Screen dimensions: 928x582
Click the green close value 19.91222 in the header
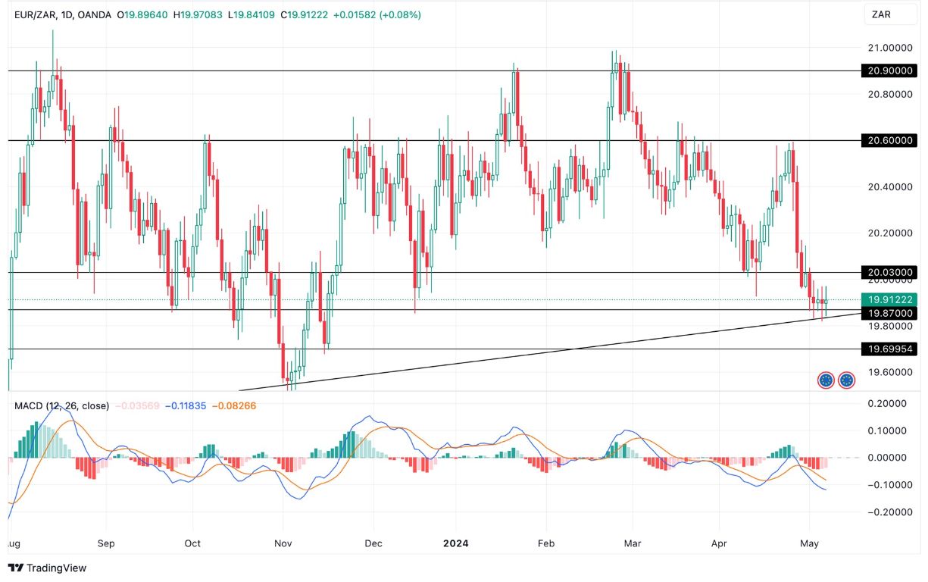[x=302, y=13]
